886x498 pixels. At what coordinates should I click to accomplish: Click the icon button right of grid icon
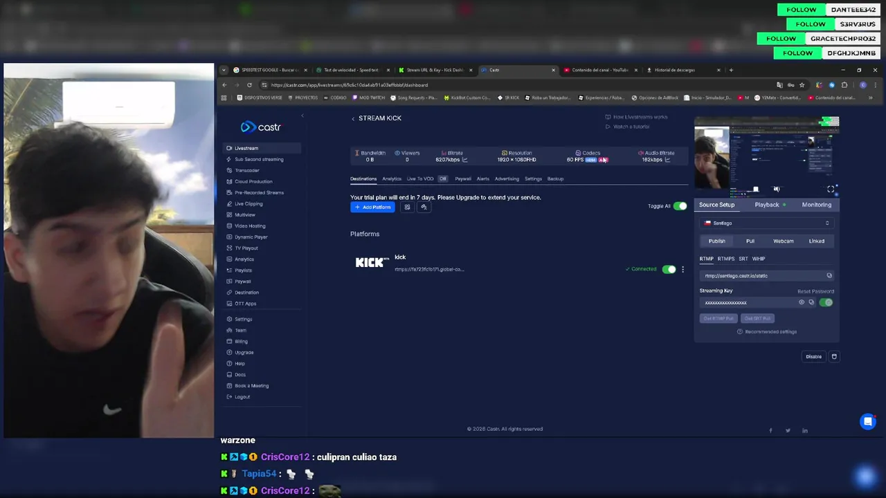pos(424,207)
